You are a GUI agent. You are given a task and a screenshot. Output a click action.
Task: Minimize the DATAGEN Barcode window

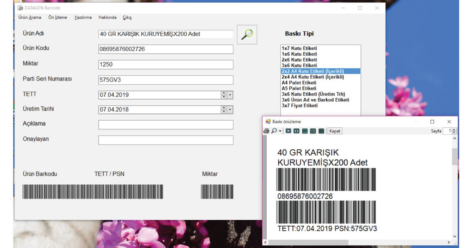click(x=343, y=8)
